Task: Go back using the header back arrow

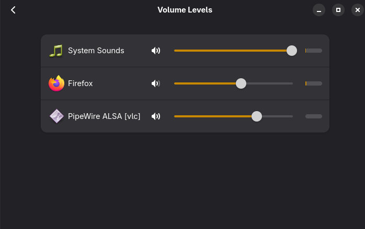Action: pos(13,10)
